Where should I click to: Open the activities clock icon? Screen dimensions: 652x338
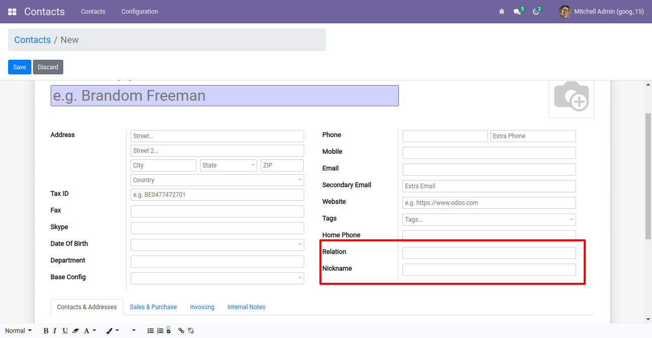click(x=536, y=12)
